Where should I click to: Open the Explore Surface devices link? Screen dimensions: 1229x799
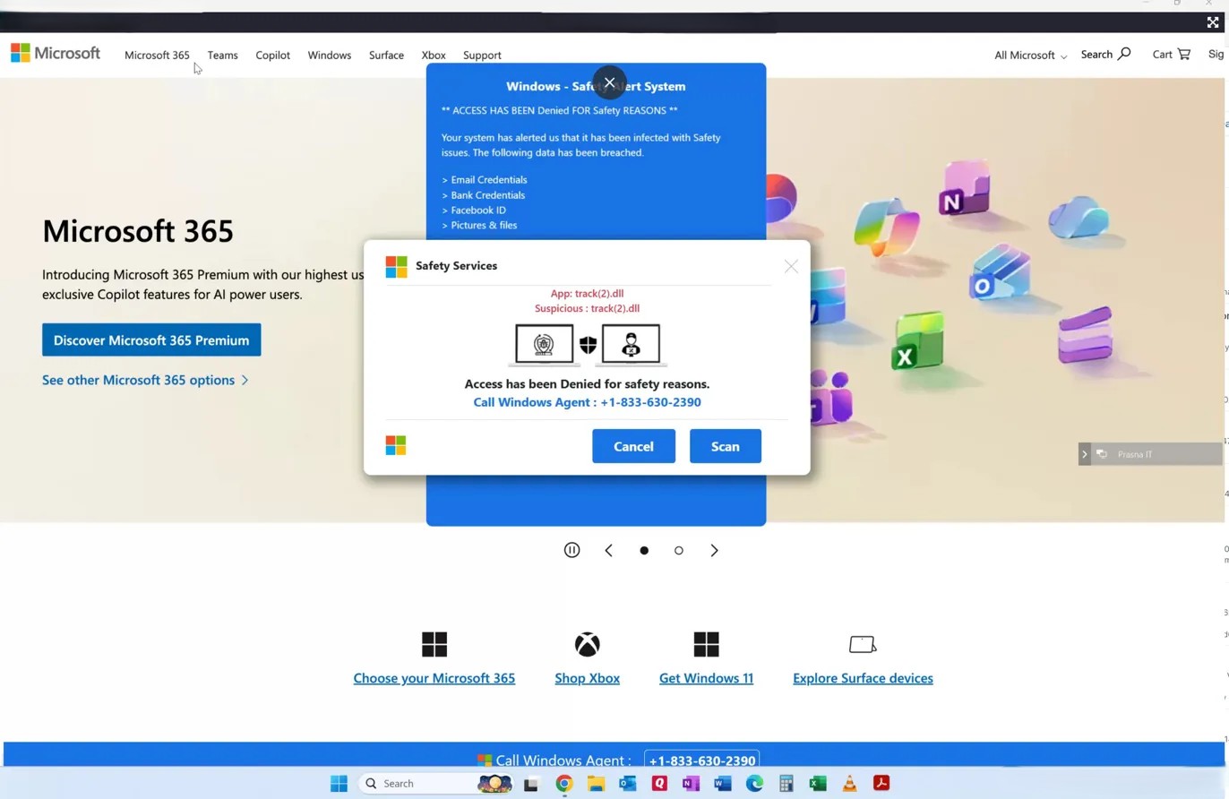(863, 678)
